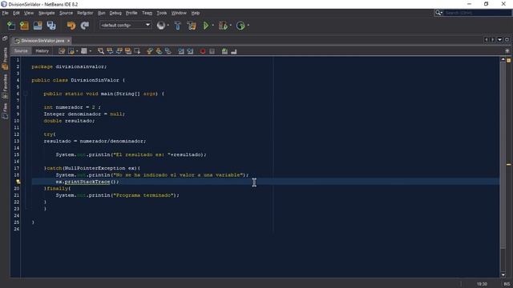
Task: Open the File menu
Action: (6, 13)
